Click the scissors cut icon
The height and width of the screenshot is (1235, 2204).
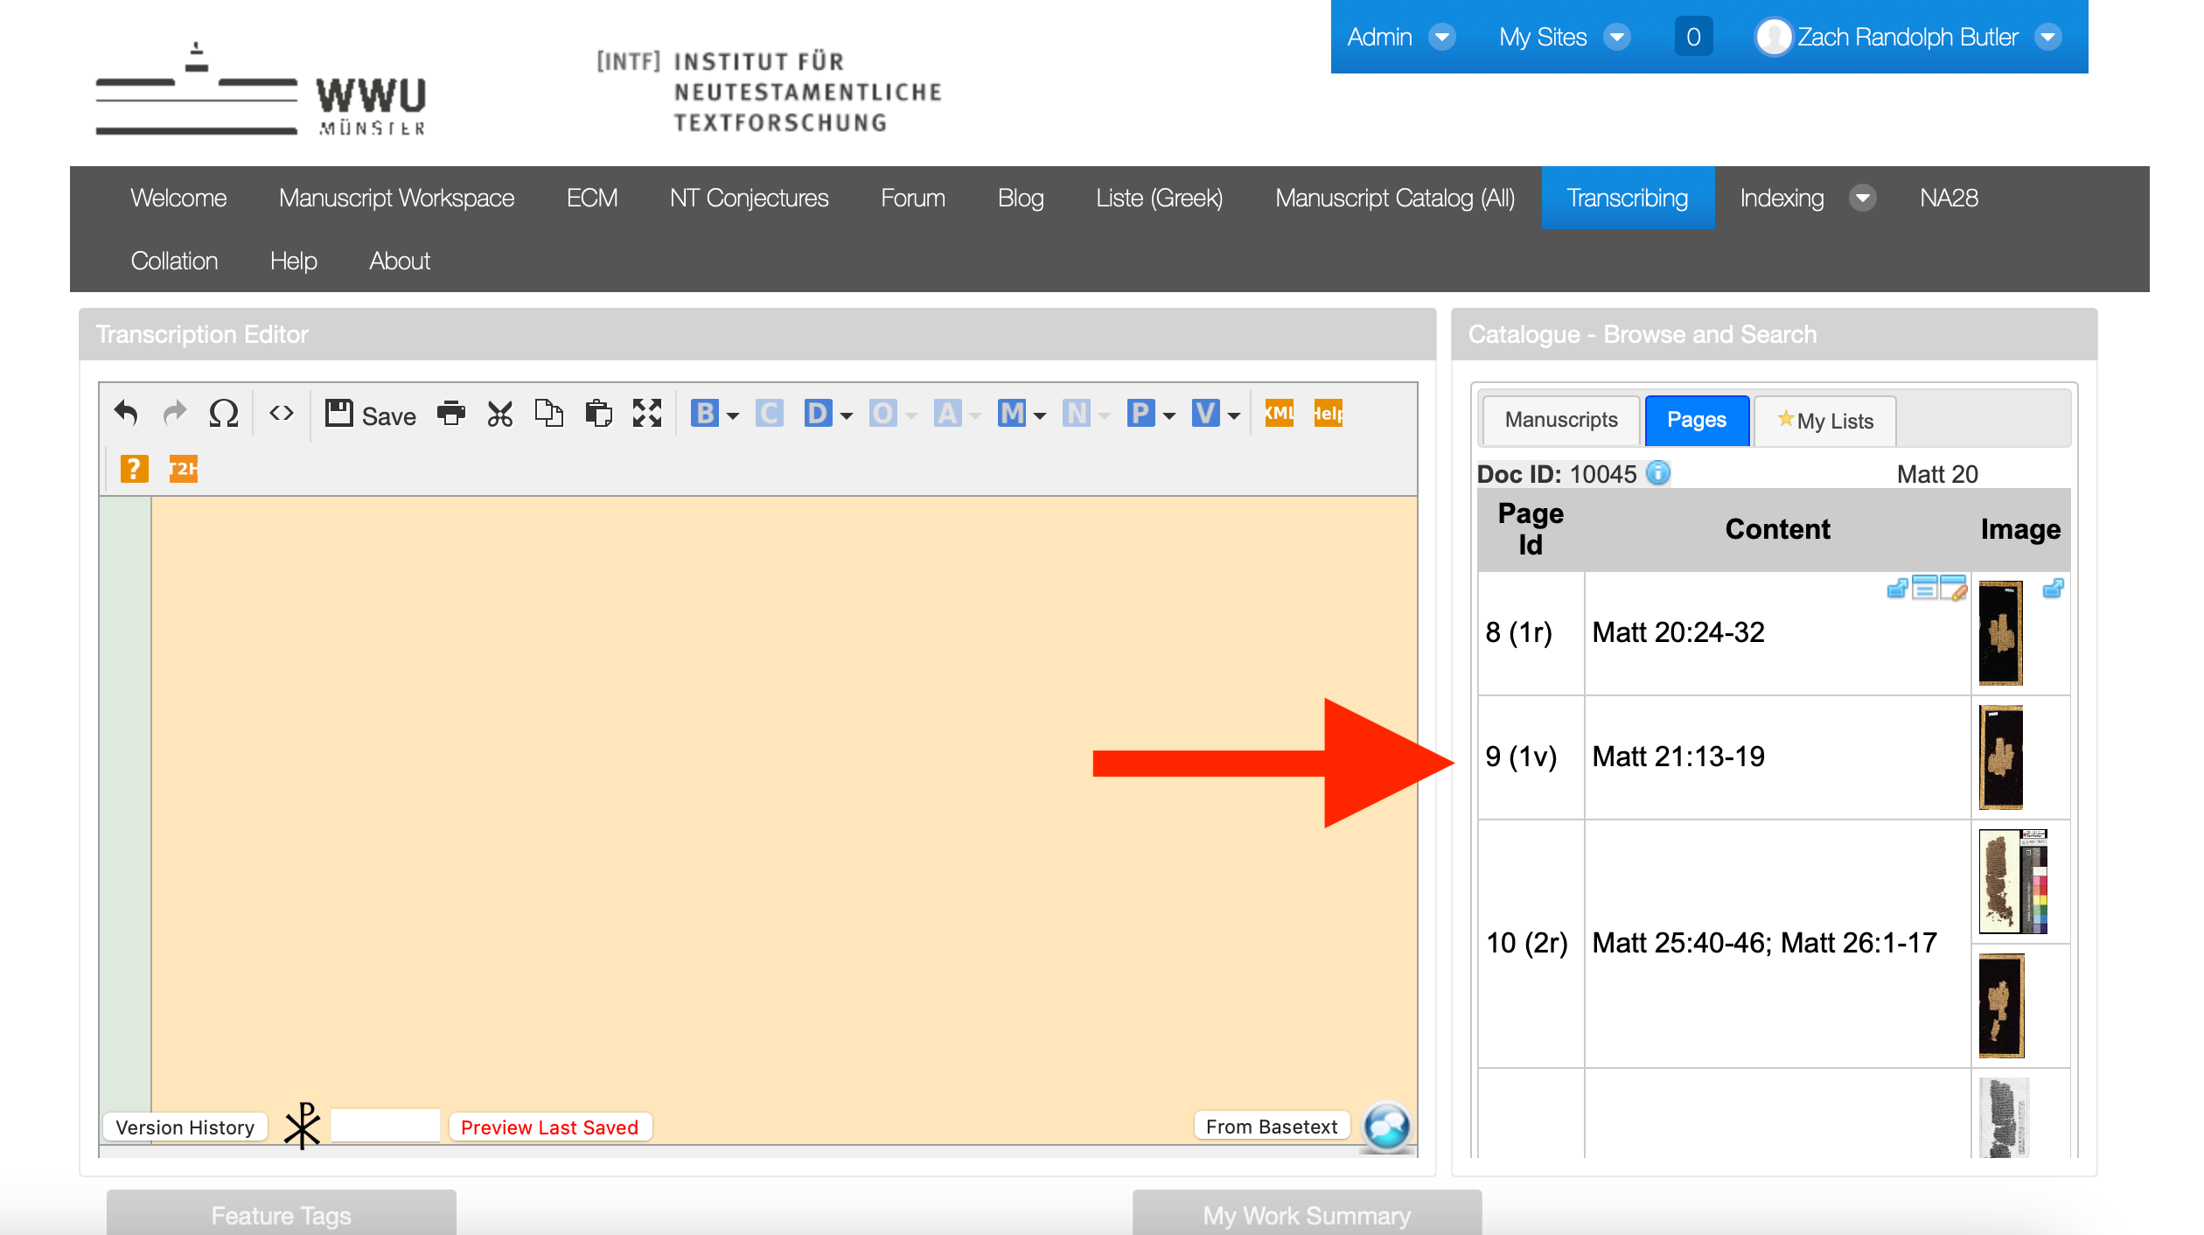[x=500, y=413]
